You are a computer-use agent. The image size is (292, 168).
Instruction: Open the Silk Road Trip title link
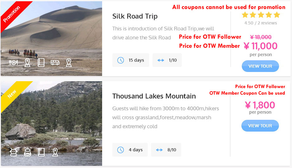135,16
